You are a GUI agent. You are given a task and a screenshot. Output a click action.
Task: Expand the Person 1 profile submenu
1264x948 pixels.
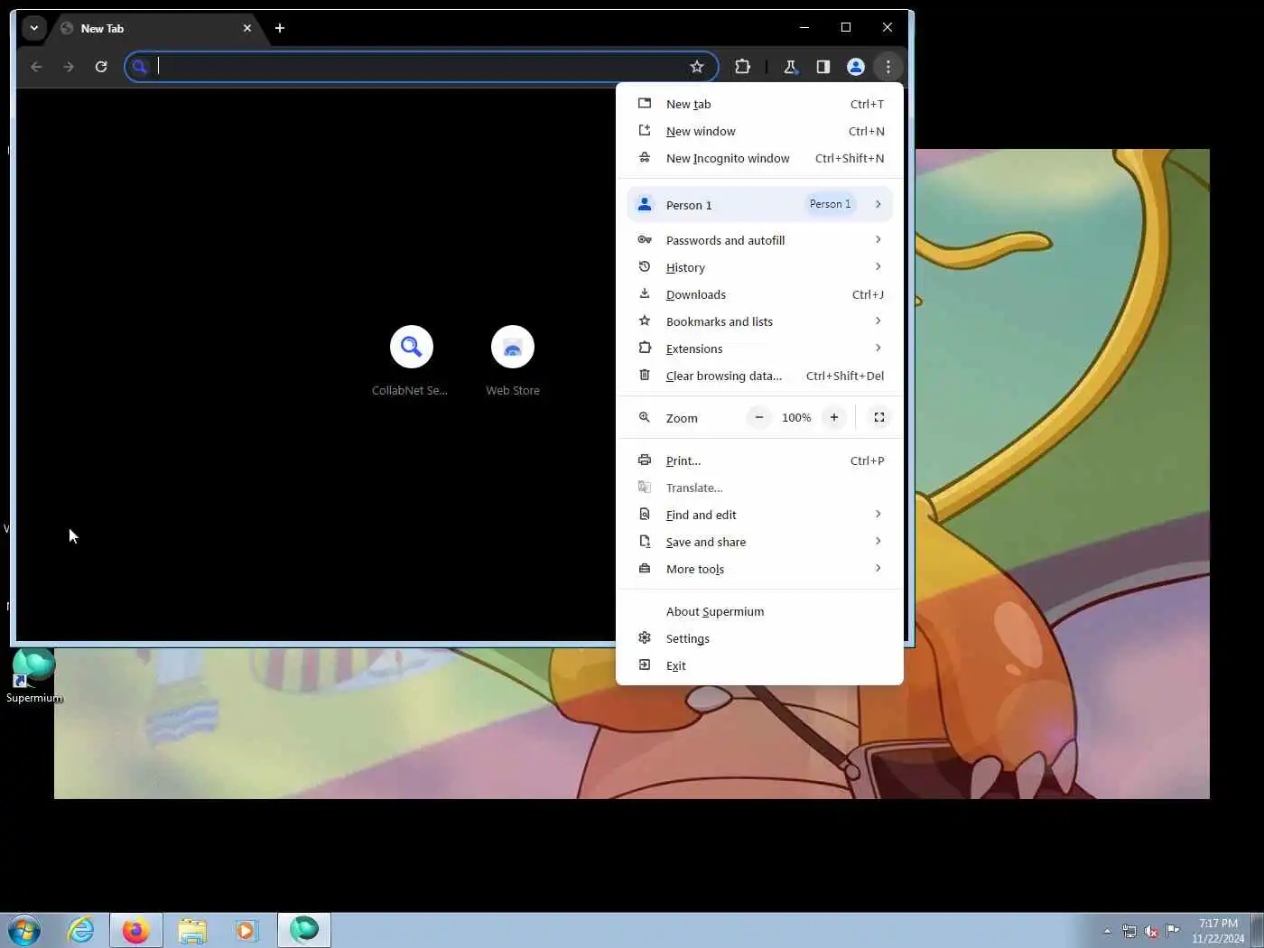759,204
